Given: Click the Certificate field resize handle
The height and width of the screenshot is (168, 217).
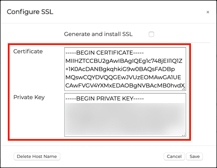Looking at the screenshot, I should [184, 89].
